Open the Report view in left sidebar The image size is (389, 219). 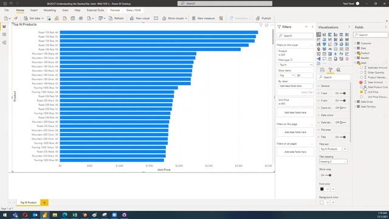coord(4,27)
